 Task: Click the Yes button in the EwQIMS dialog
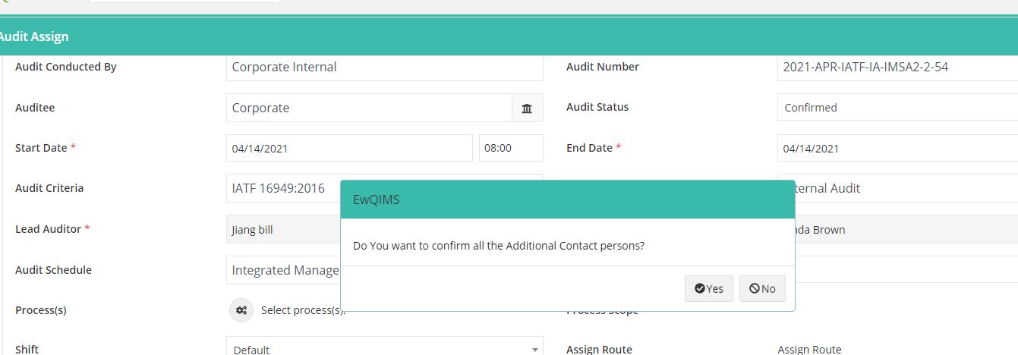[x=709, y=288]
